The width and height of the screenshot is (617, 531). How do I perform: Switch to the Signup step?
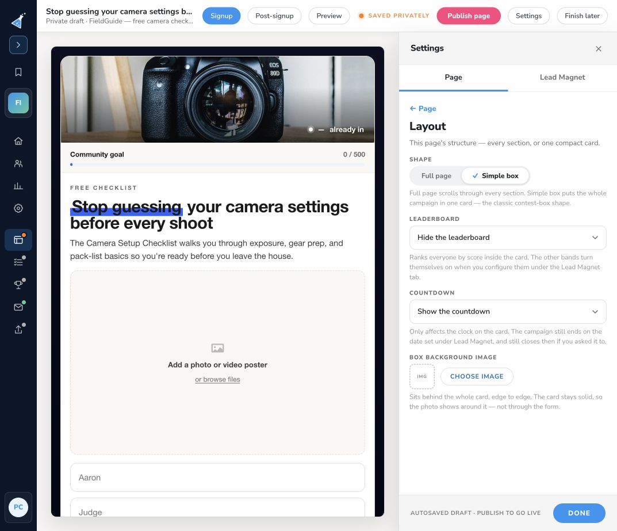click(221, 16)
